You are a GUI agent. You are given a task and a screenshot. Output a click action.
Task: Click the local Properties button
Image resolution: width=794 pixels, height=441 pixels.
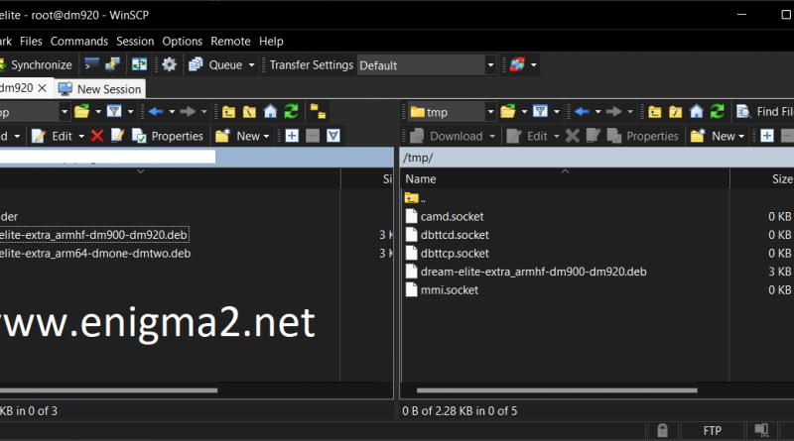pos(168,136)
